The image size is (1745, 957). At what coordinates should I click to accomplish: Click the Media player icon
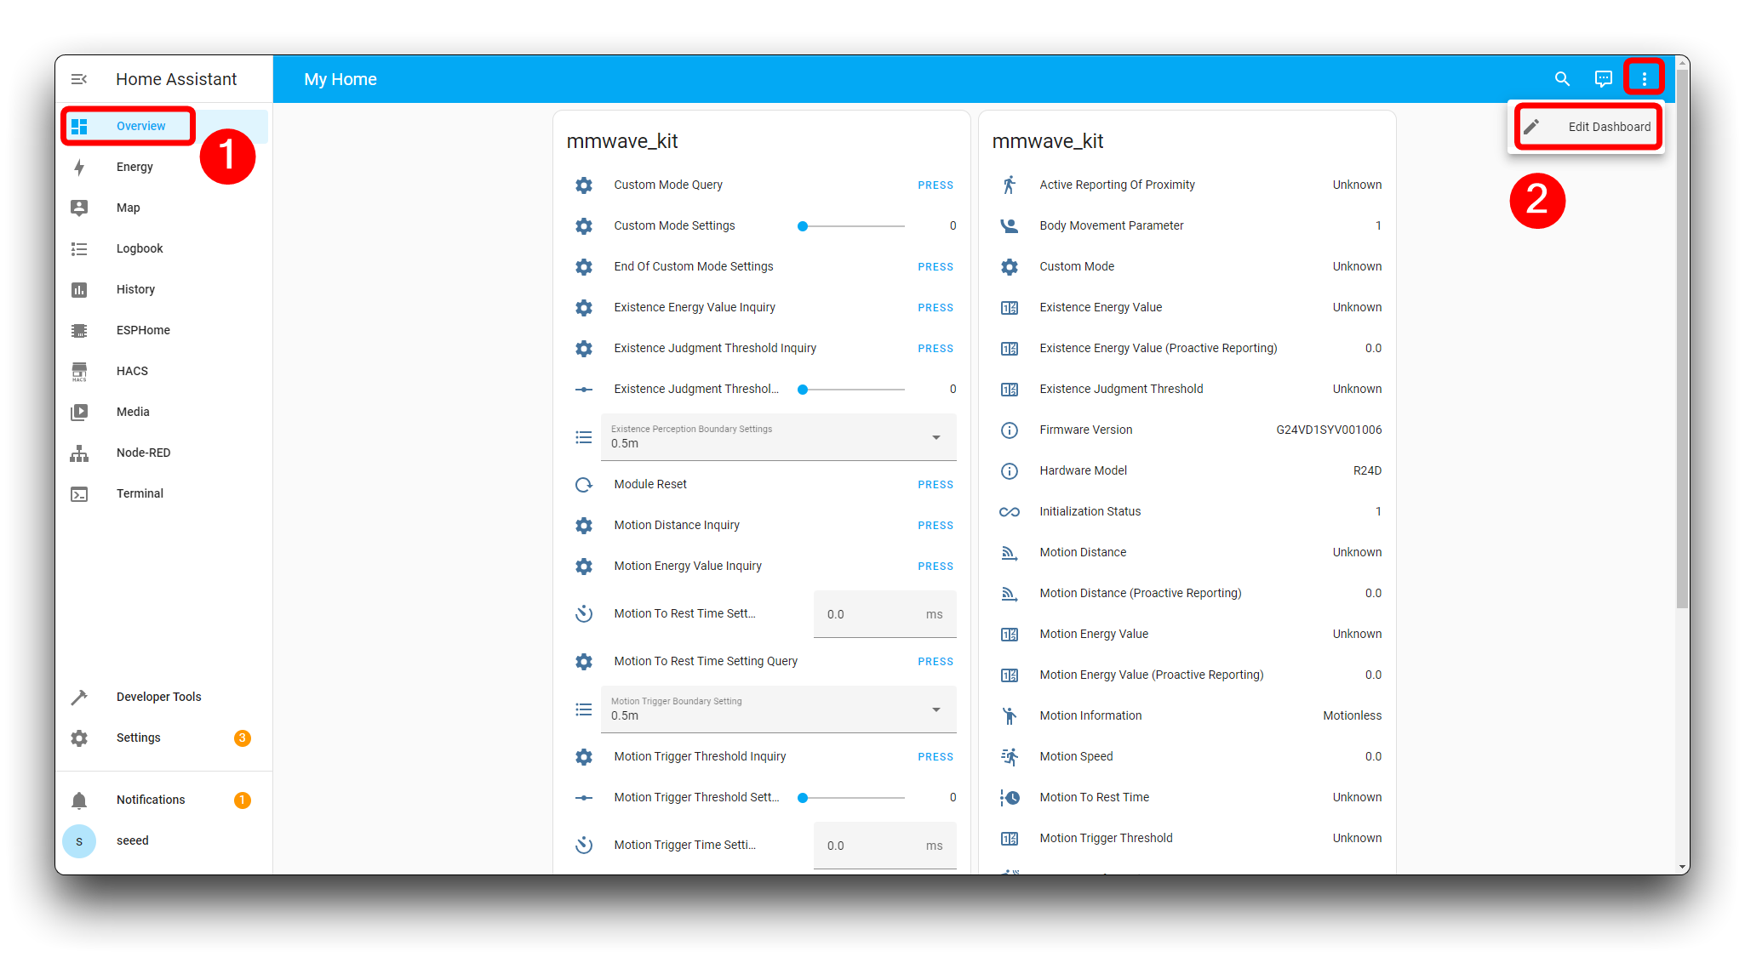(x=79, y=412)
